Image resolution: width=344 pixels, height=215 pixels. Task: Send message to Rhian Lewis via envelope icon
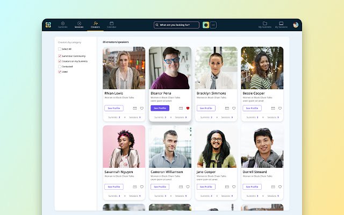pyautogui.click(x=135, y=108)
